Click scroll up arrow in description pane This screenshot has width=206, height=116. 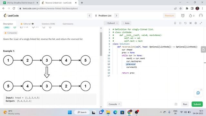[101, 28]
